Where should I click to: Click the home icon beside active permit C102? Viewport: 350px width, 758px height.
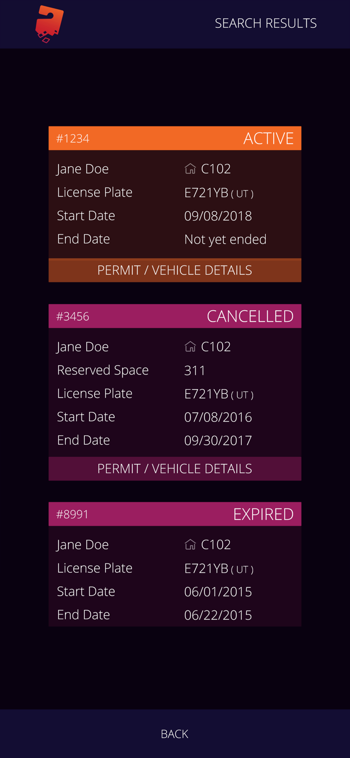[190, 168]
